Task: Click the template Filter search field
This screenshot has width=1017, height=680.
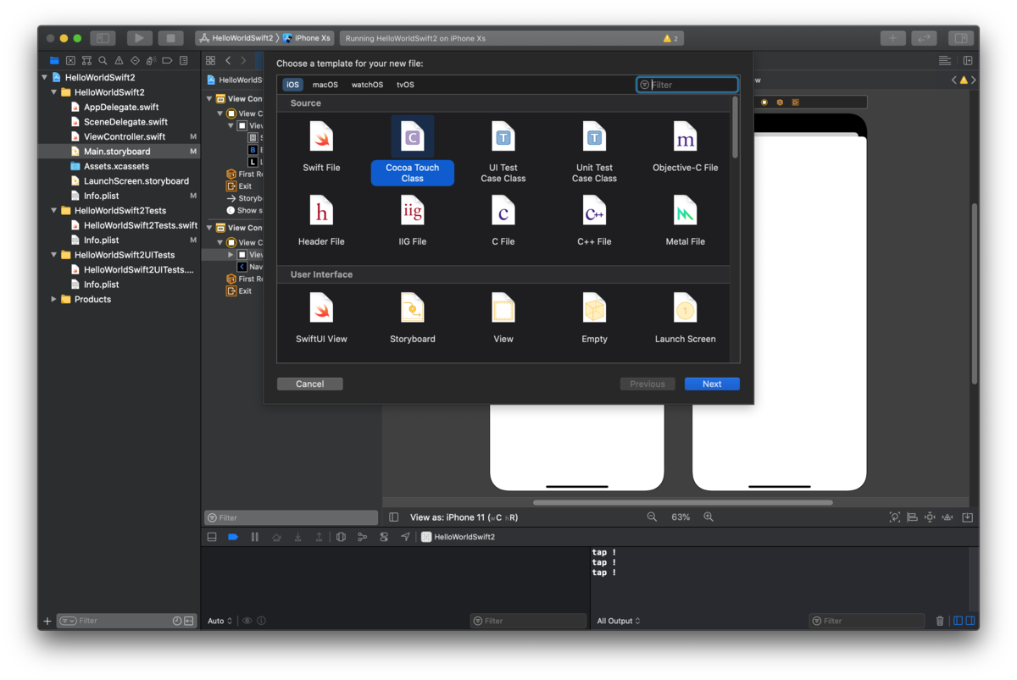Action: tap(687, 85)
